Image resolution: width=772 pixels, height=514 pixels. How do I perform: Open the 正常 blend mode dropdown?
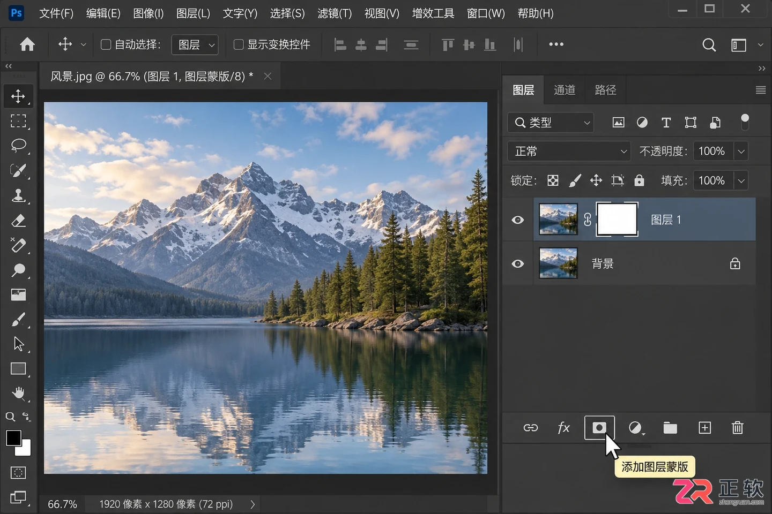(x=569, y=152)
